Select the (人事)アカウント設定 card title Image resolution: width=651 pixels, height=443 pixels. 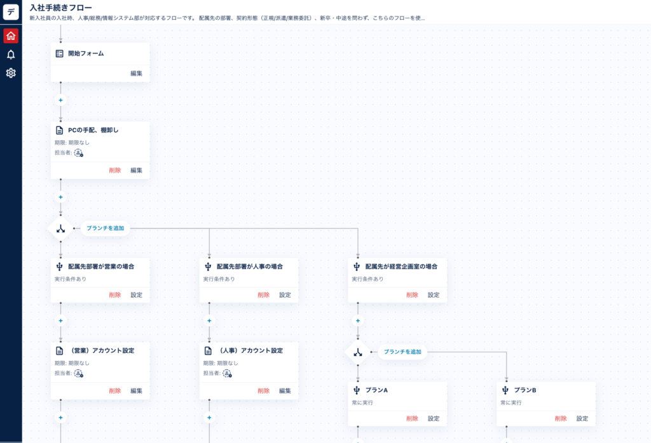pos(250,350)
